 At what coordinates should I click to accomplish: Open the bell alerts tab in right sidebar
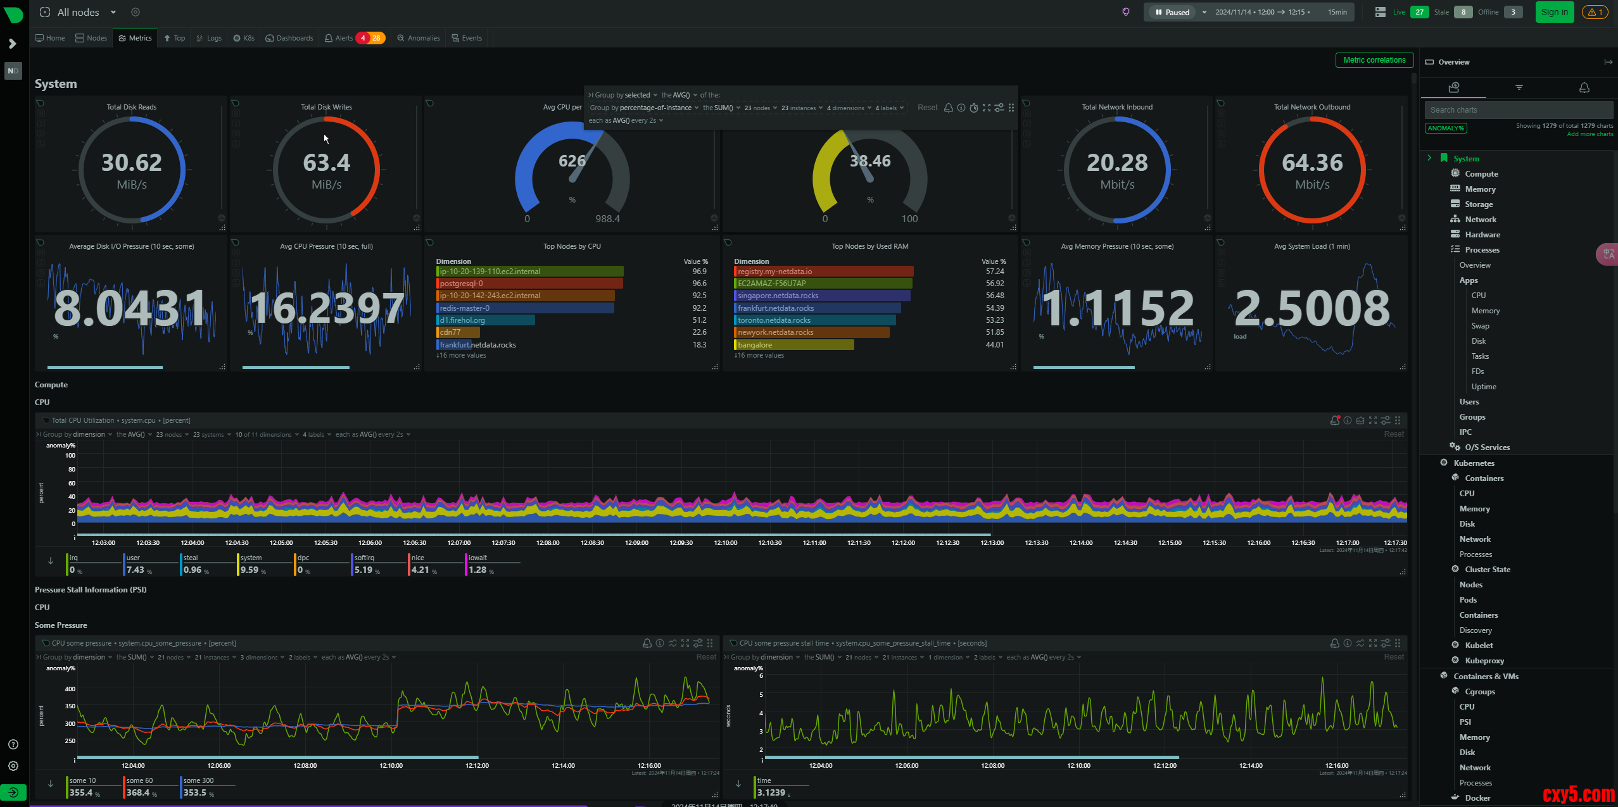point(1584,87)
